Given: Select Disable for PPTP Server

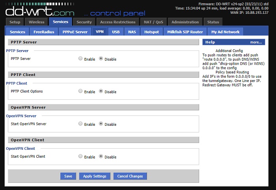Looking at the screenshot, I should coord(101,58).
